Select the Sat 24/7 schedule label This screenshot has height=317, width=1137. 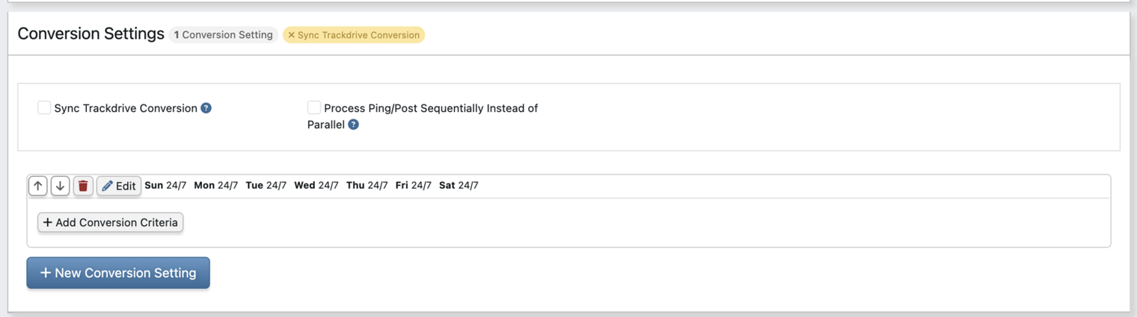[459, 185]
